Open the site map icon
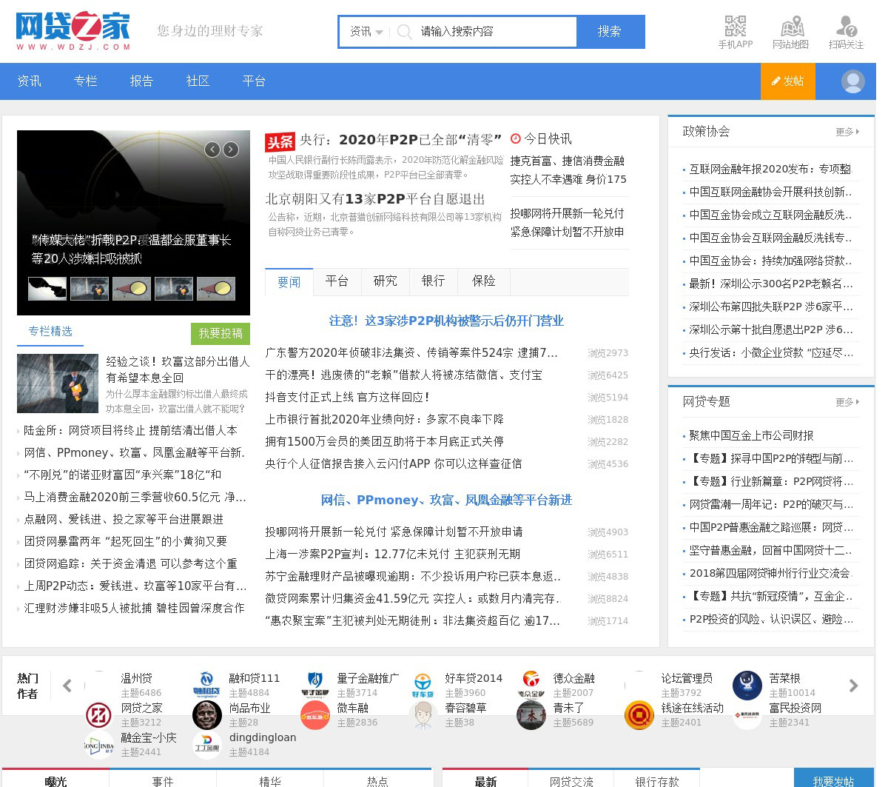This screenshot has height=787, width=888. [791, 27]
